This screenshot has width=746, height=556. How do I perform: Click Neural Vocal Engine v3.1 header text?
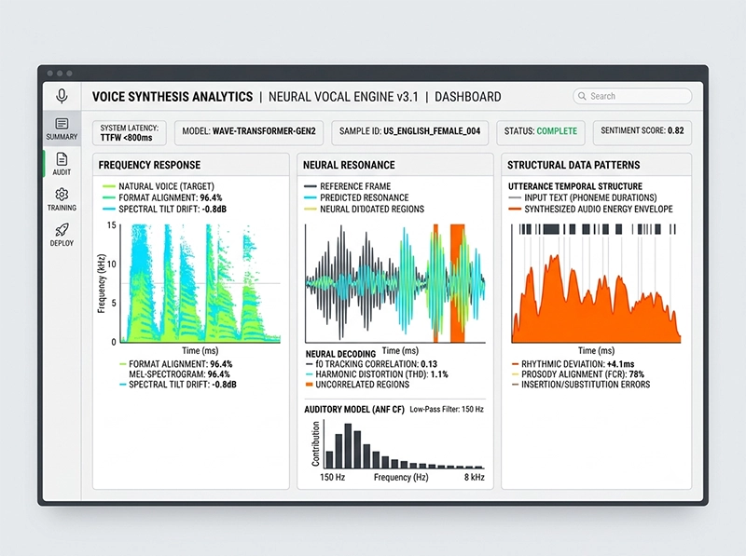pos(343,97)
